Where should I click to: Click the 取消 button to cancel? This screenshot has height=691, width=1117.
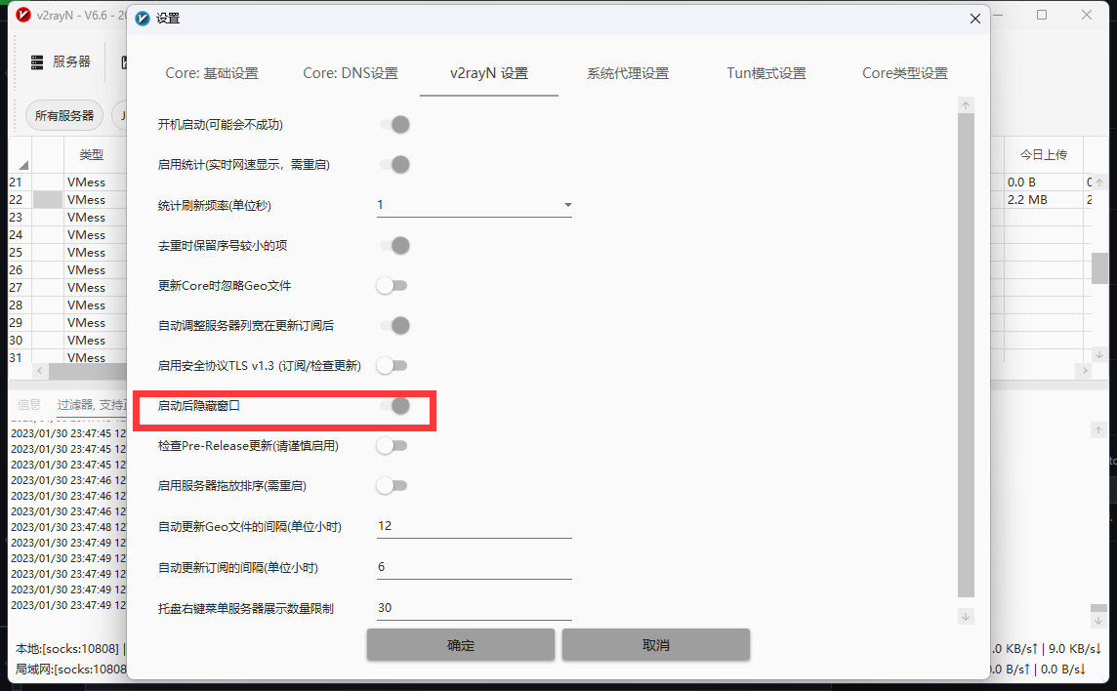655,644
